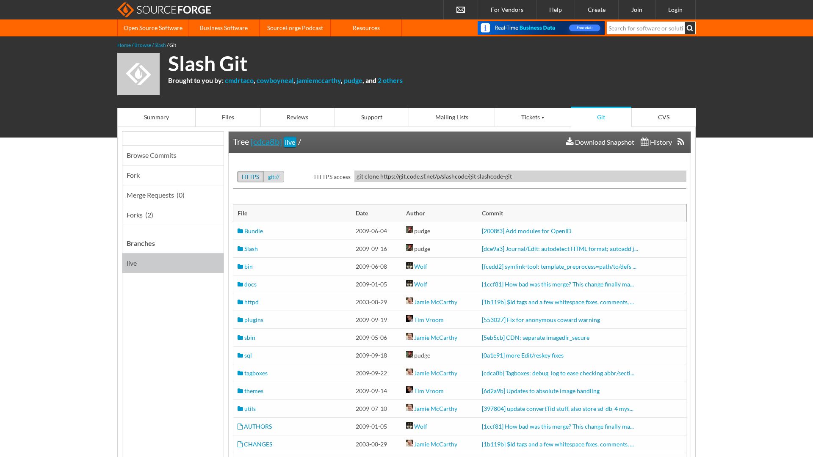The width and height of the screenshot is (813, 457).
Task: Open Forks (2) in sidebar
Action: tap(173, 215)
